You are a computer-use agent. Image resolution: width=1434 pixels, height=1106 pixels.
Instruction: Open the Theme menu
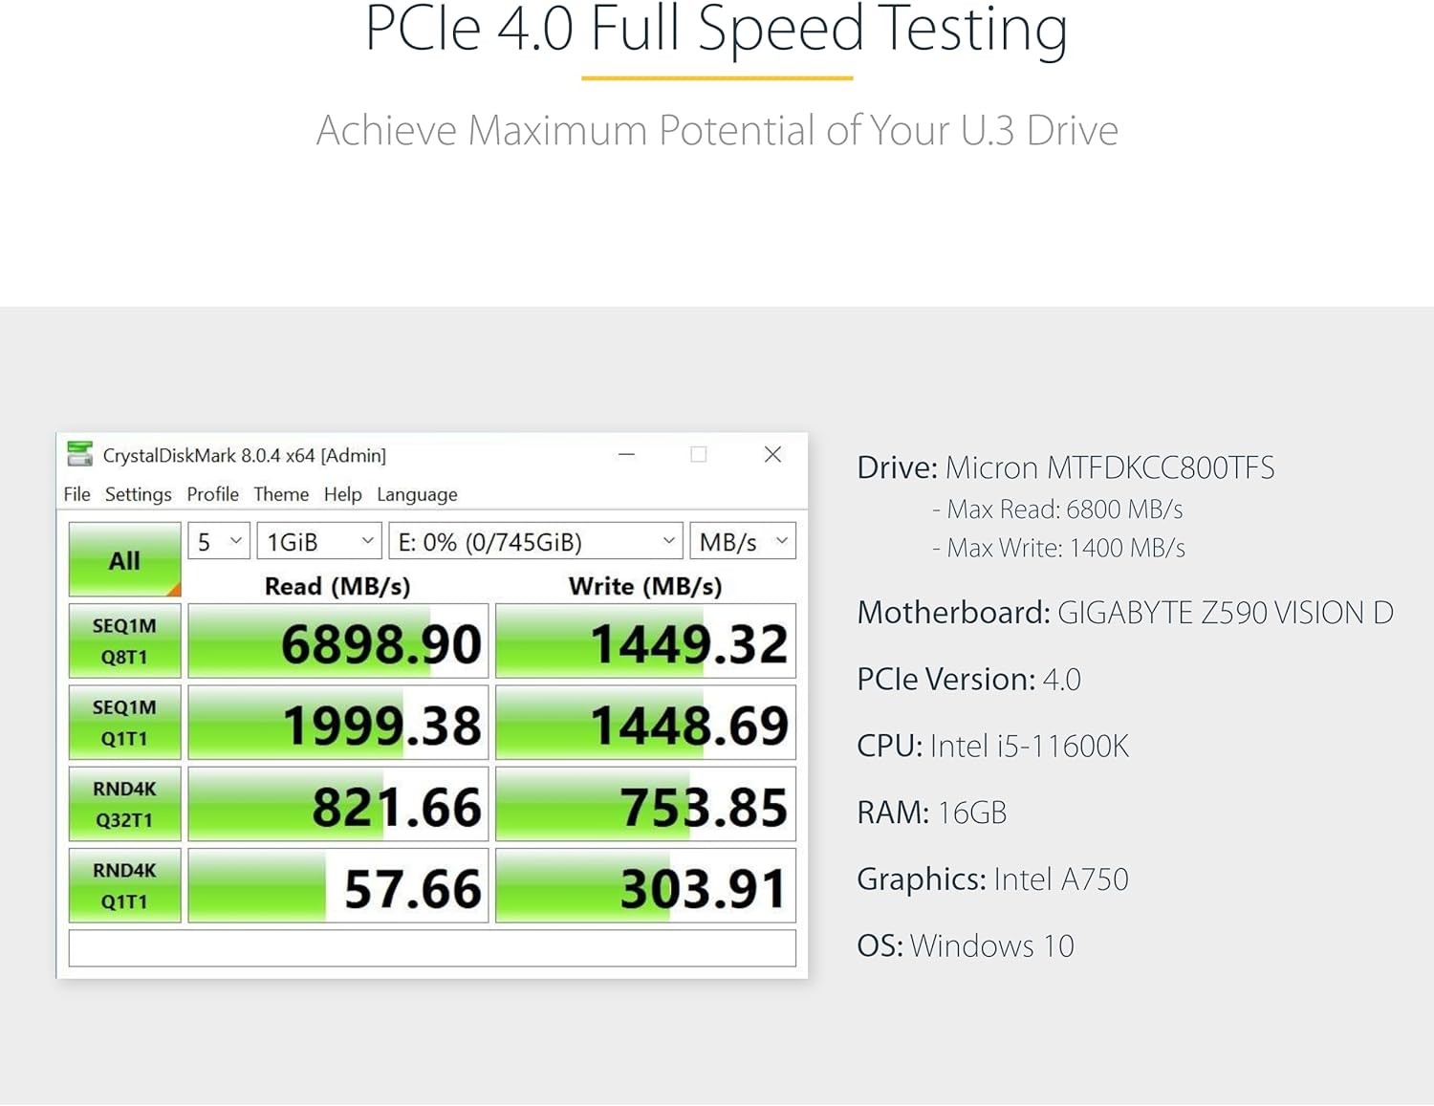[x=281, y=494]
